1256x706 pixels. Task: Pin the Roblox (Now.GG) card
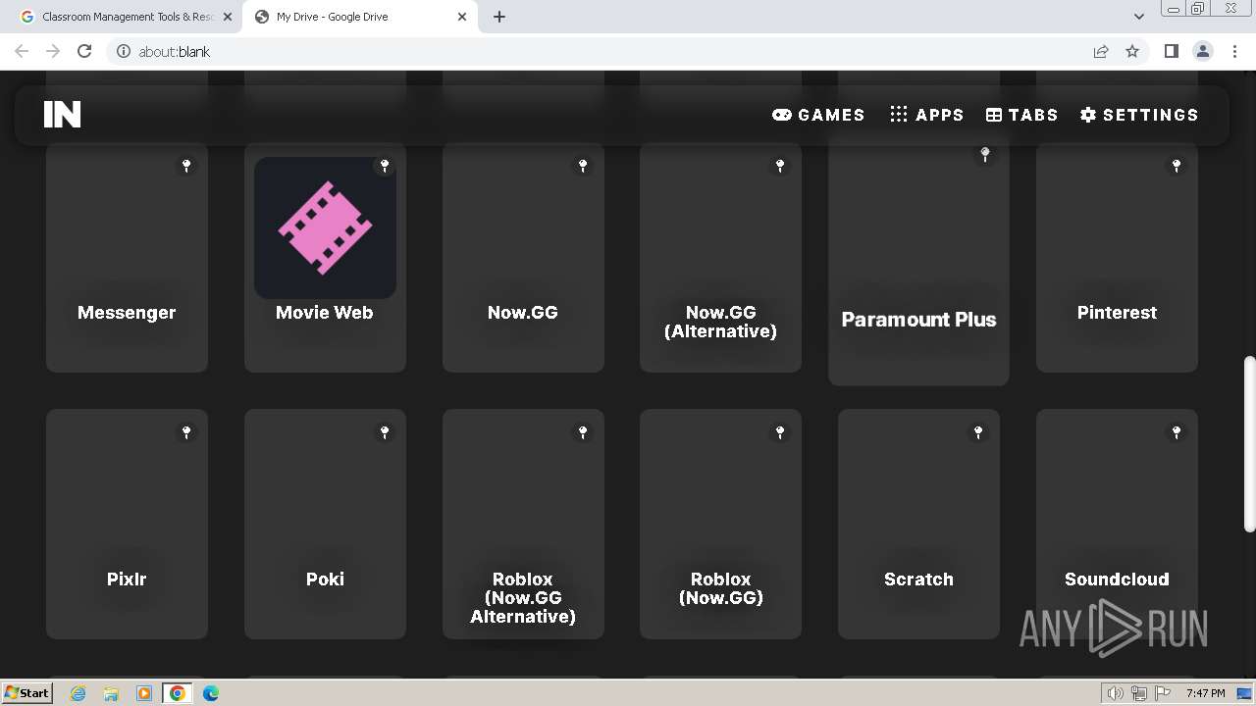click(x=780, y=432)
